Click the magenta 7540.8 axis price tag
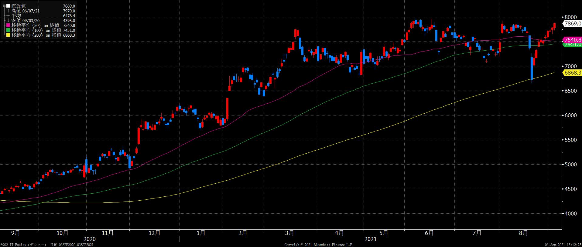The width and height of the screenshot is (582, 247). tap(572, 40)
